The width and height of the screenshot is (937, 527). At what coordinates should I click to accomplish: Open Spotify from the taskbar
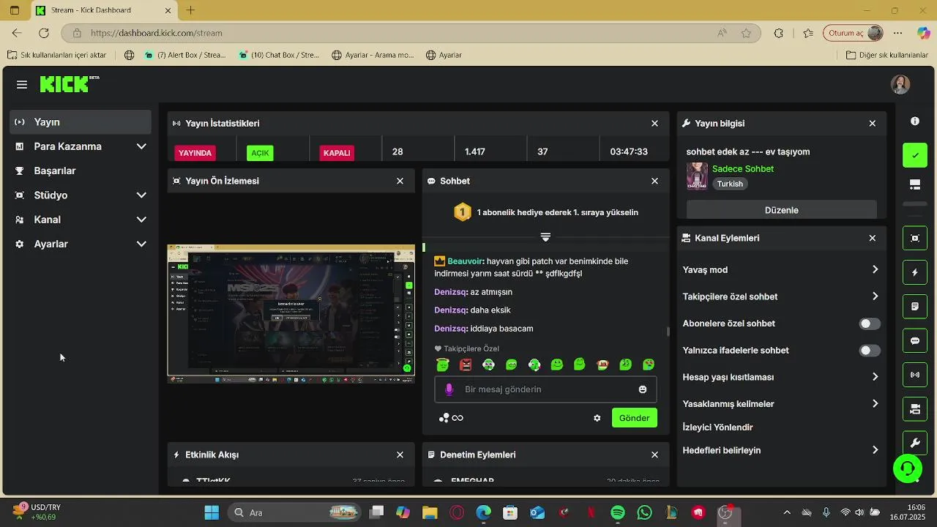tap(617, 512)
